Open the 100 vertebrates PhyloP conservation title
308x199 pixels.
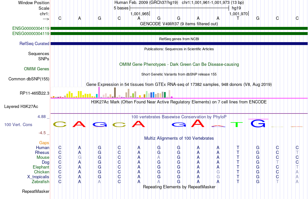[x=179, y=117]
